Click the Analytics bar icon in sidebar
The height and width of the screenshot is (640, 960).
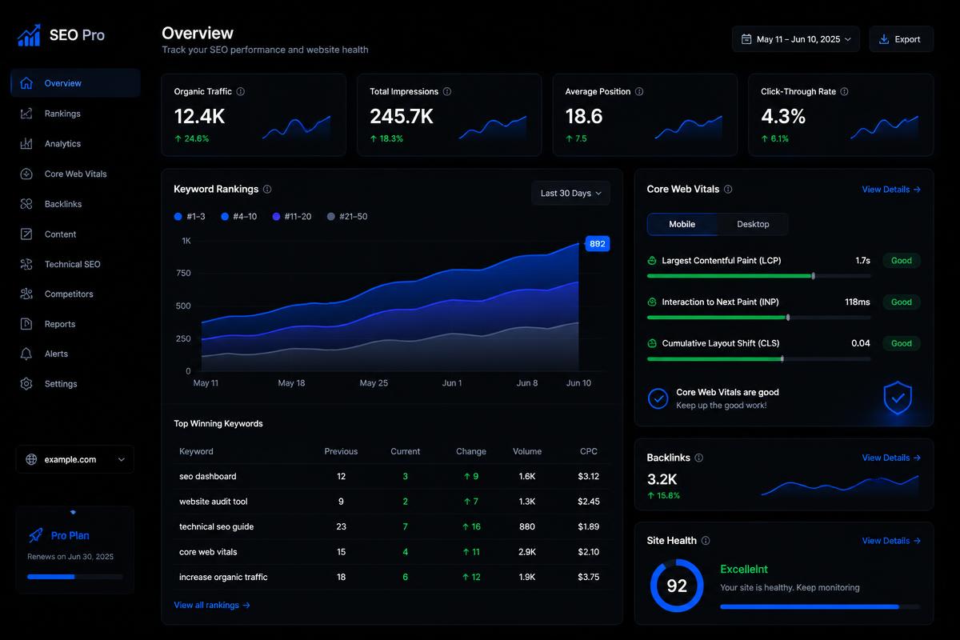[x=26, y=144]
